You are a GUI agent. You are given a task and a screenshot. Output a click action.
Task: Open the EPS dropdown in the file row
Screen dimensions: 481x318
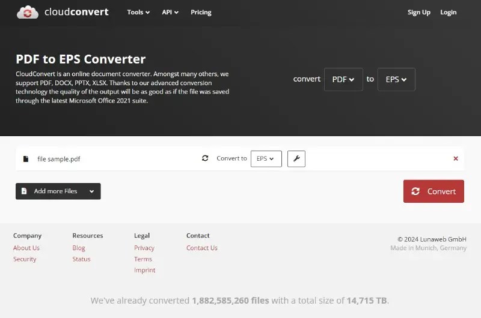tap(266, 158)
